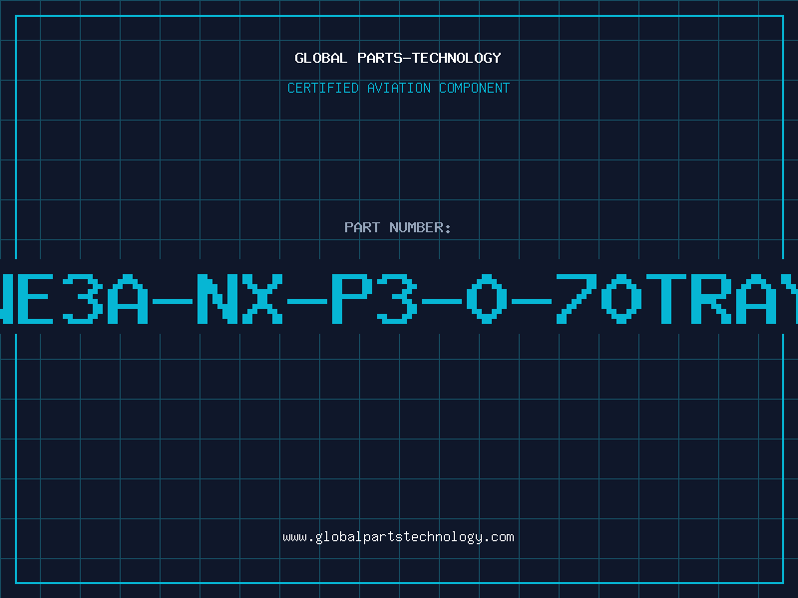798x598 pixels.
Task: Open the www.globalpartstechnology.com link
Action: pos(398,537)
